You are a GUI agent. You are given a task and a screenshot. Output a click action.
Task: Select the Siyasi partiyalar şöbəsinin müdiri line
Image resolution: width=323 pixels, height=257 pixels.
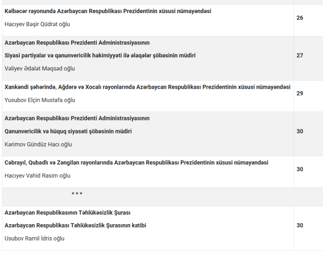tap(100, 55)
